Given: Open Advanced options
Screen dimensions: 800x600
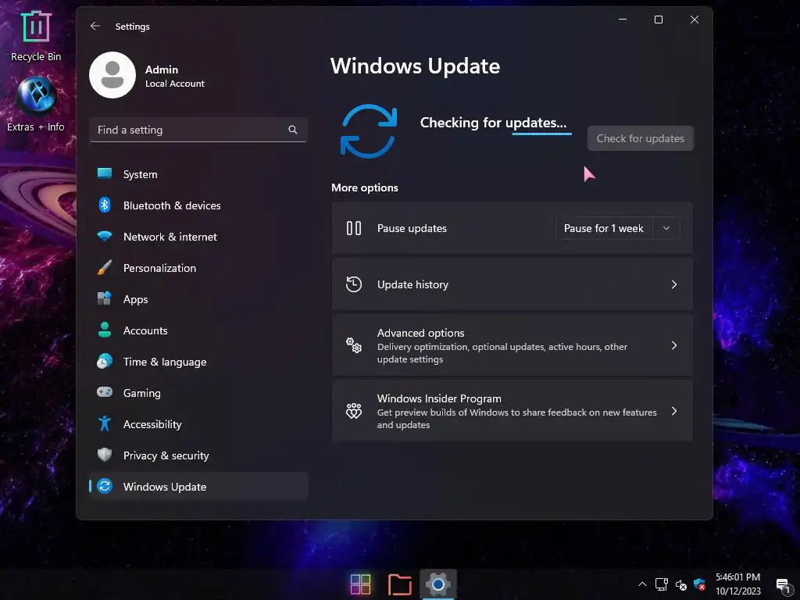Looking at the screenshot, I should [x=512, y=345].
